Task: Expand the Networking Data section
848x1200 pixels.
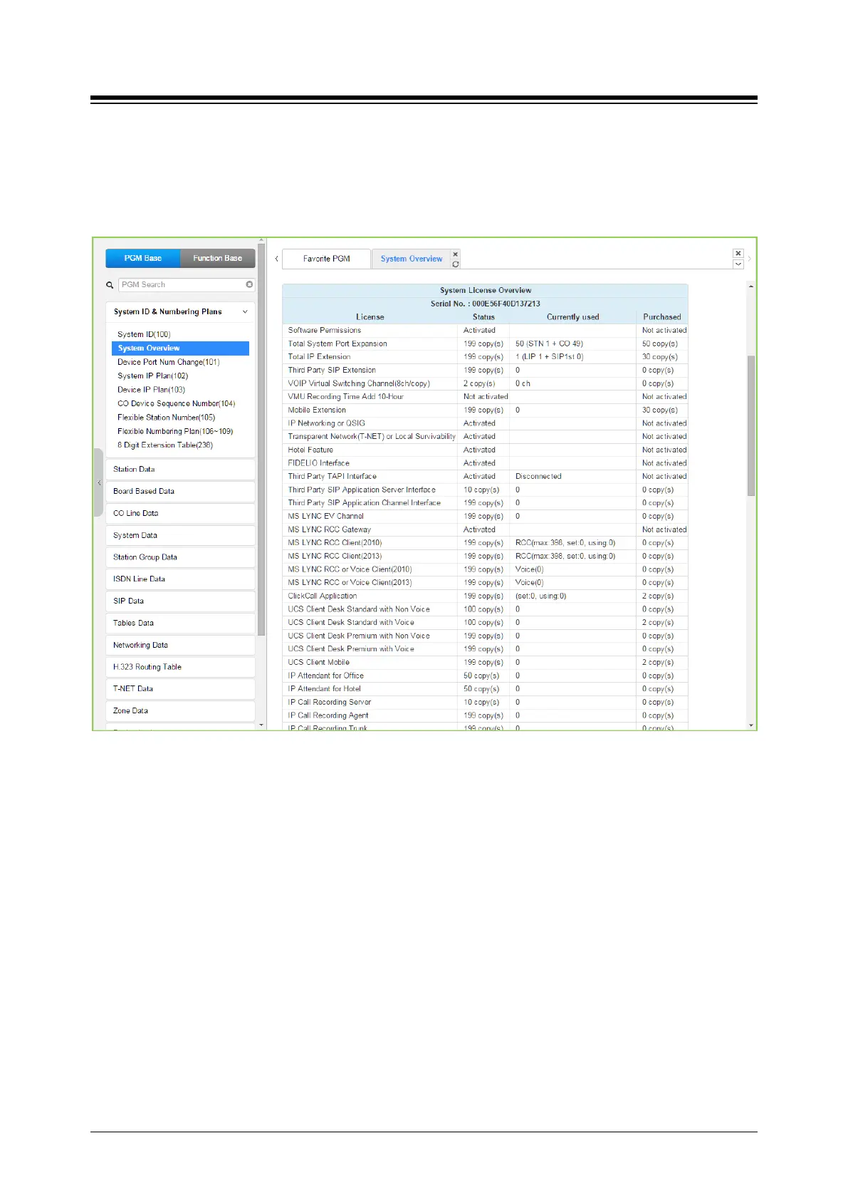Action: (x=180, y=646)
